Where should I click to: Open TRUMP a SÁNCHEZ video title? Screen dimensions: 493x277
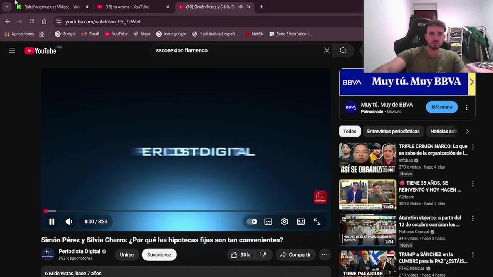433,258
